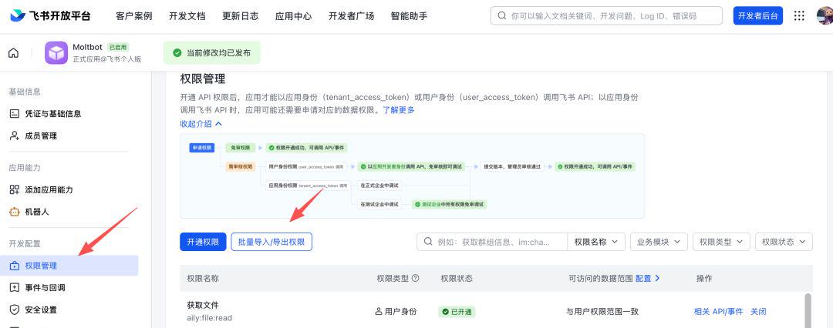Click the Moltbot app name
This screenshot has height=328, width=833.
[x=88, y=47]
